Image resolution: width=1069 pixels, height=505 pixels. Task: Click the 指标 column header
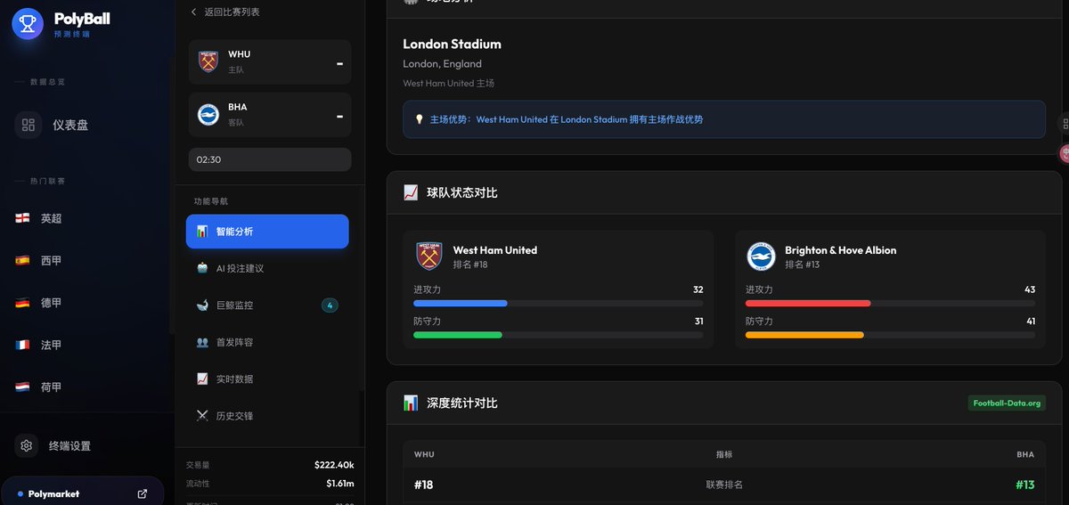click(724, 454)
